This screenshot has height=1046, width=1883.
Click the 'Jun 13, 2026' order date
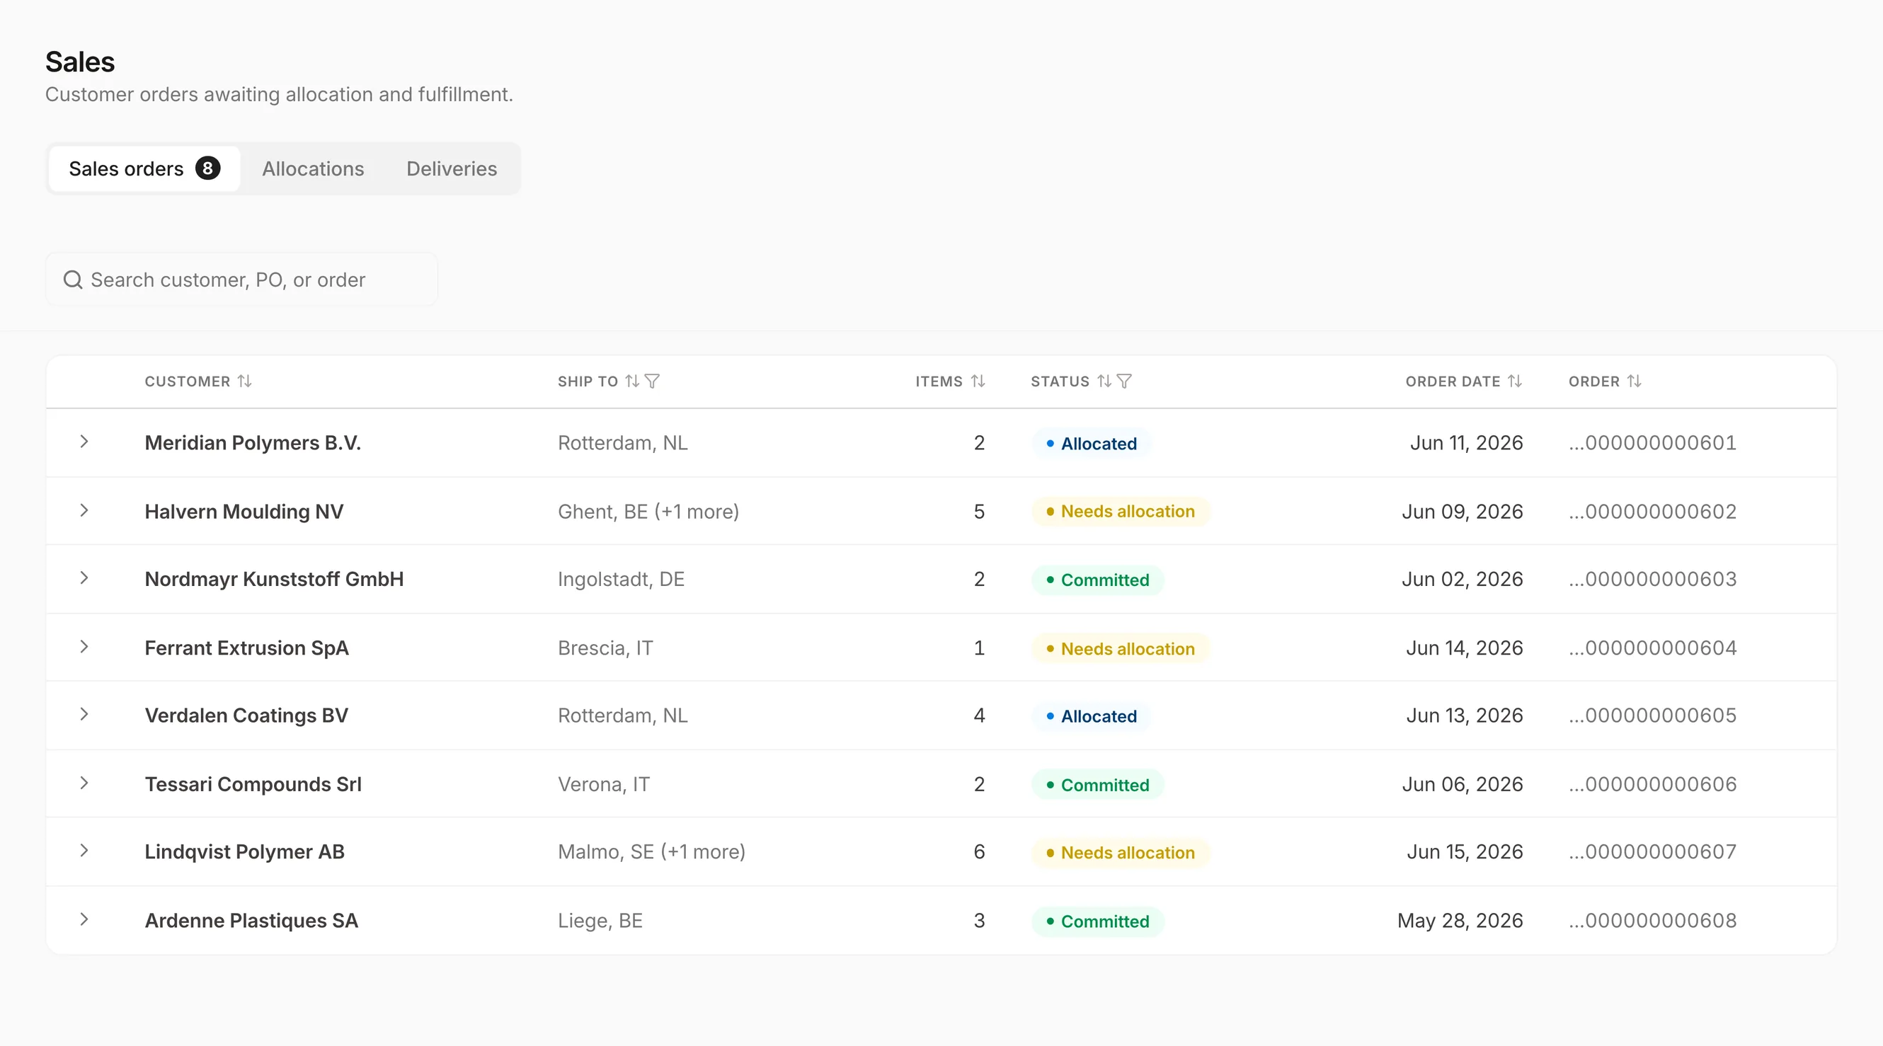coord(1464,715)
